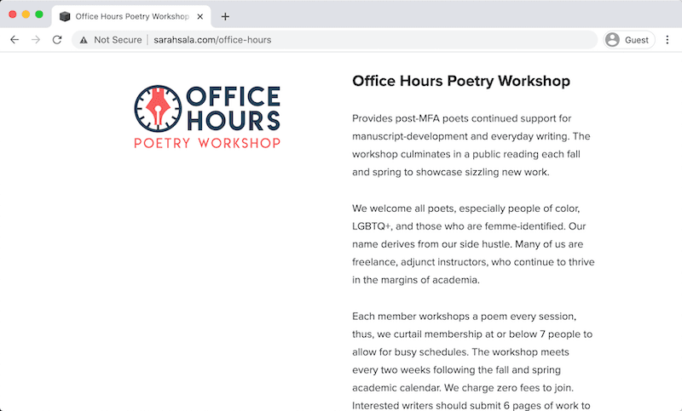Click the Not Secure warning icon

(84, 40)
